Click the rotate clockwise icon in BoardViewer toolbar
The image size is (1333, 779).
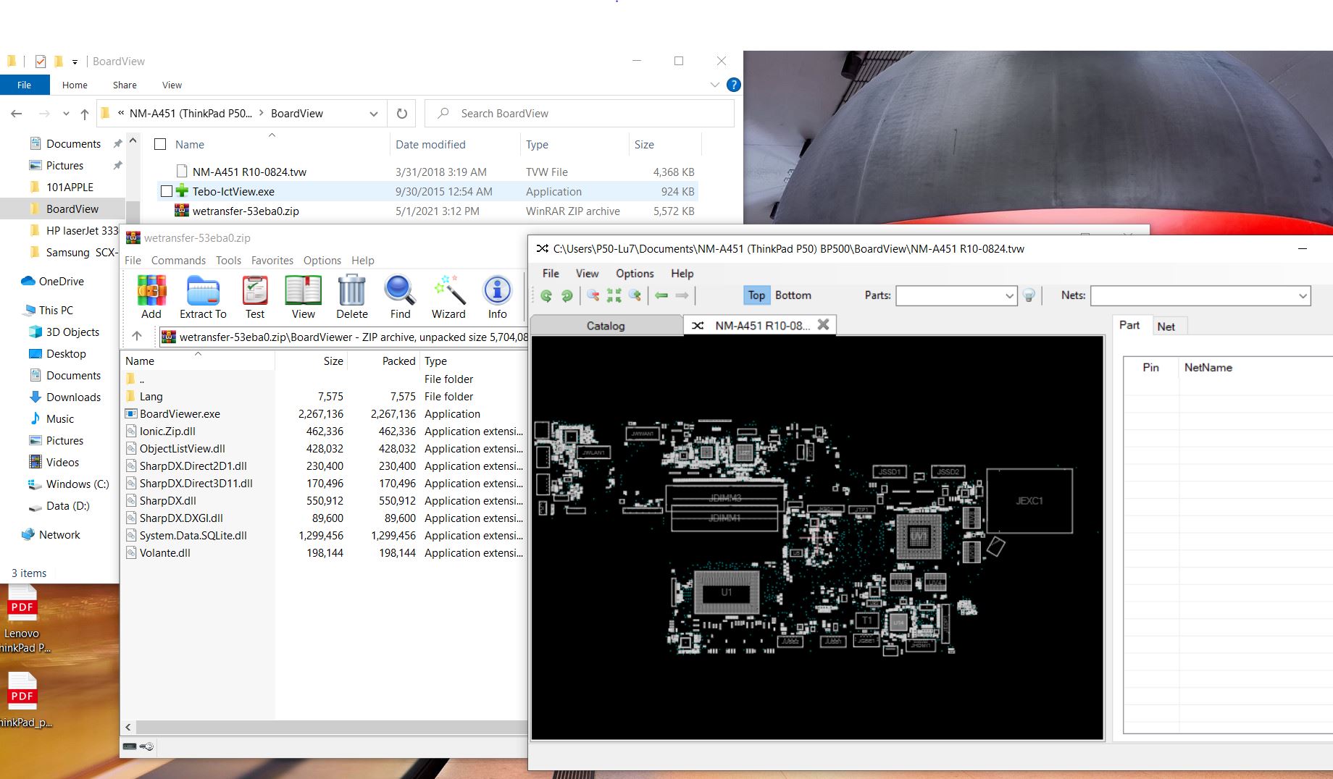(567, 295)
